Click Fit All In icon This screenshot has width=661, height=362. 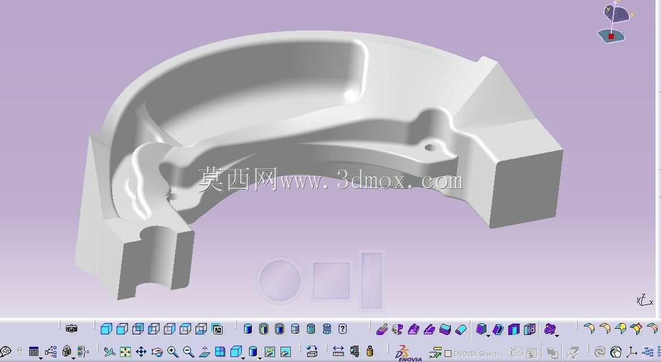pos(125,351)
